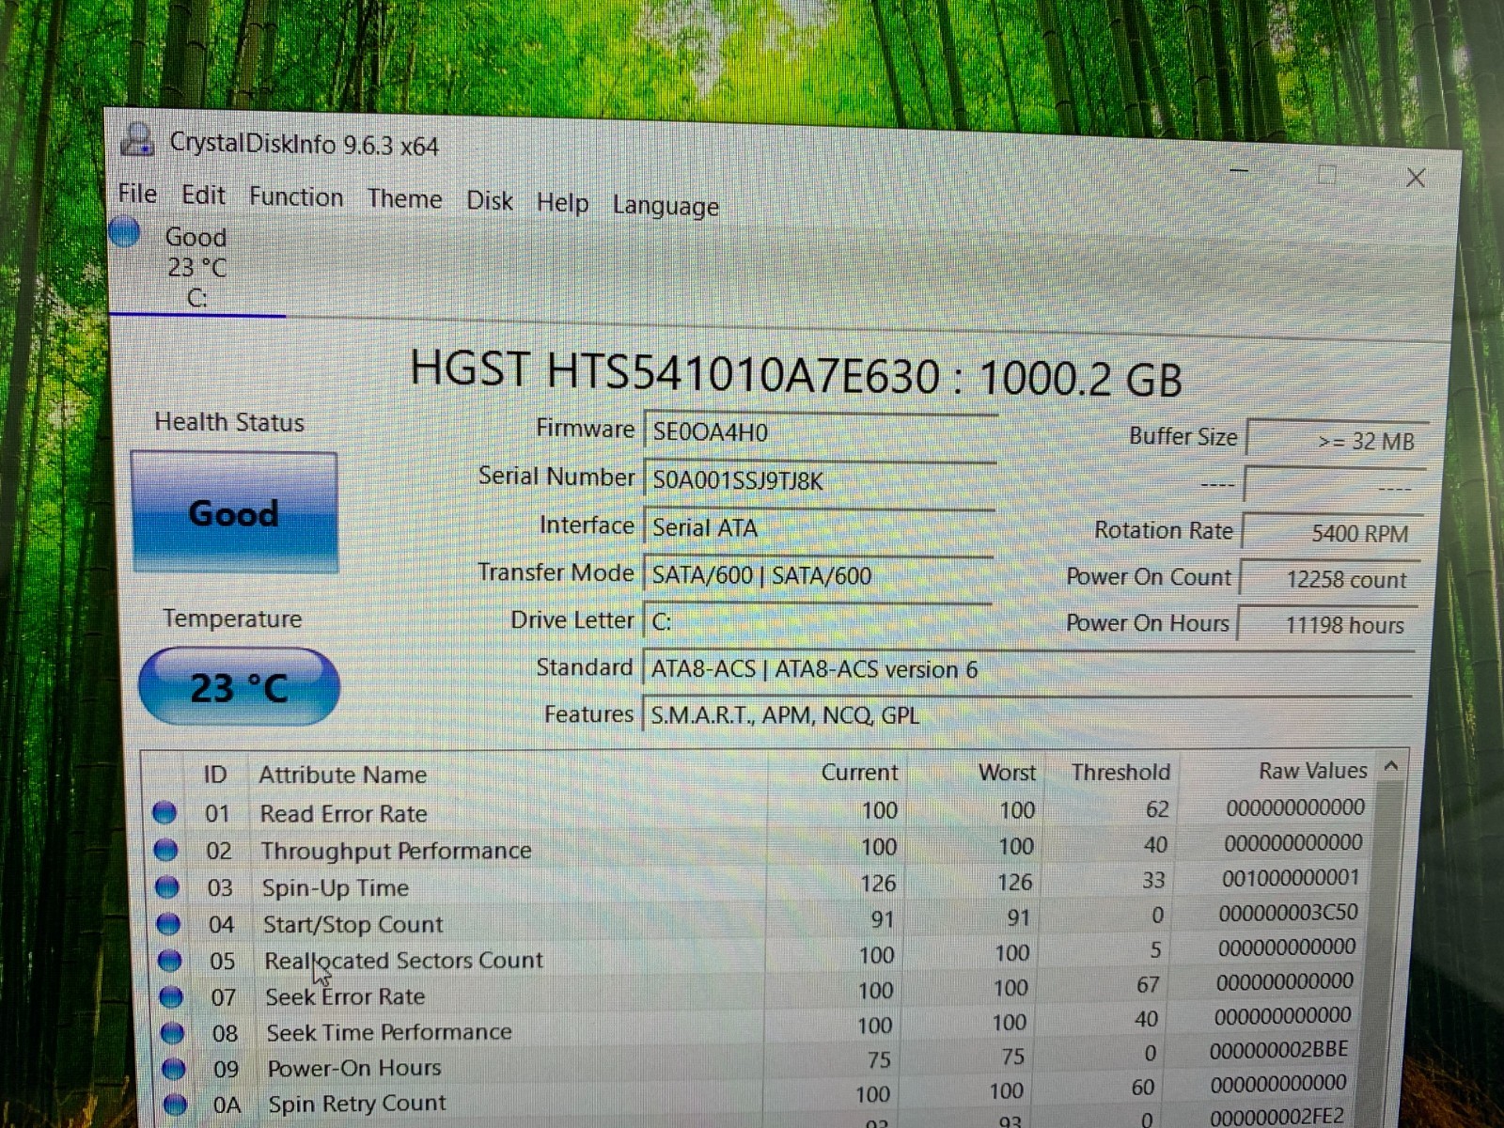Click the 23 °C temperature button
This screenshot has height=1128, width=1504.
[239, 687]
